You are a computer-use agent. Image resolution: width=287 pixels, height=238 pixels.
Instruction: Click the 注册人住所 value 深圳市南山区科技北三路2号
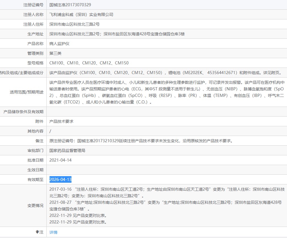[x=75, y=24]
